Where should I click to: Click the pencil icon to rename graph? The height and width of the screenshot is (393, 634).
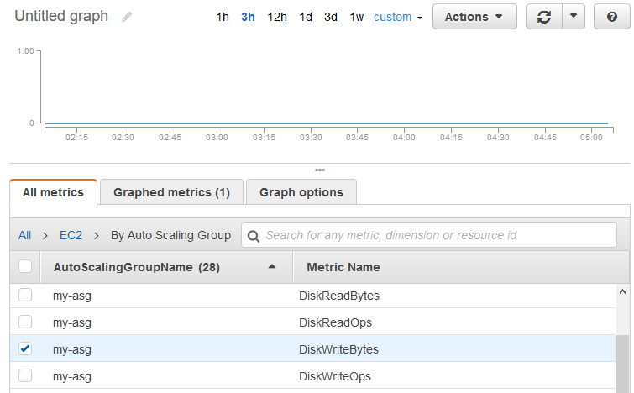(x=127, y=17)
